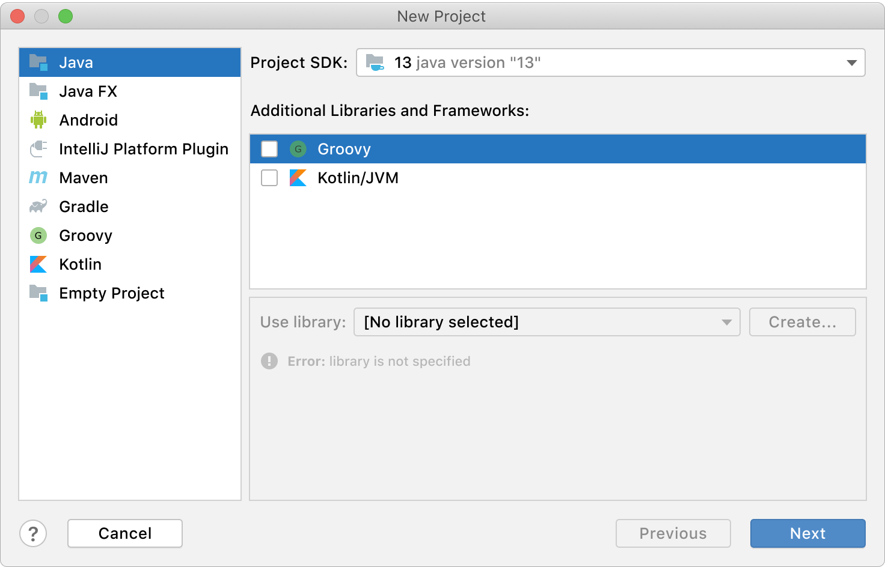This screenshot has height=567, width=885.
Task: Choose the Maven 'm' icon in sidebar
Action: [x=38, y=178]
